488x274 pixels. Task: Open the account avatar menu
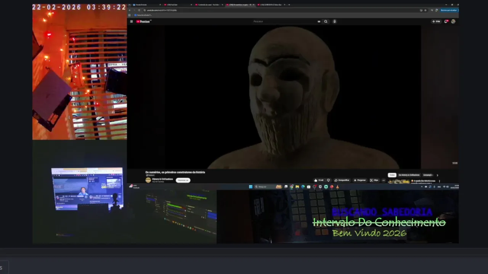(453, 21)
